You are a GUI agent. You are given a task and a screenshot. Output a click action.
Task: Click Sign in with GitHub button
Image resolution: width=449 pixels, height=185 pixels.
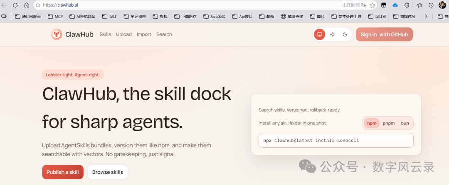pos(384,34)
